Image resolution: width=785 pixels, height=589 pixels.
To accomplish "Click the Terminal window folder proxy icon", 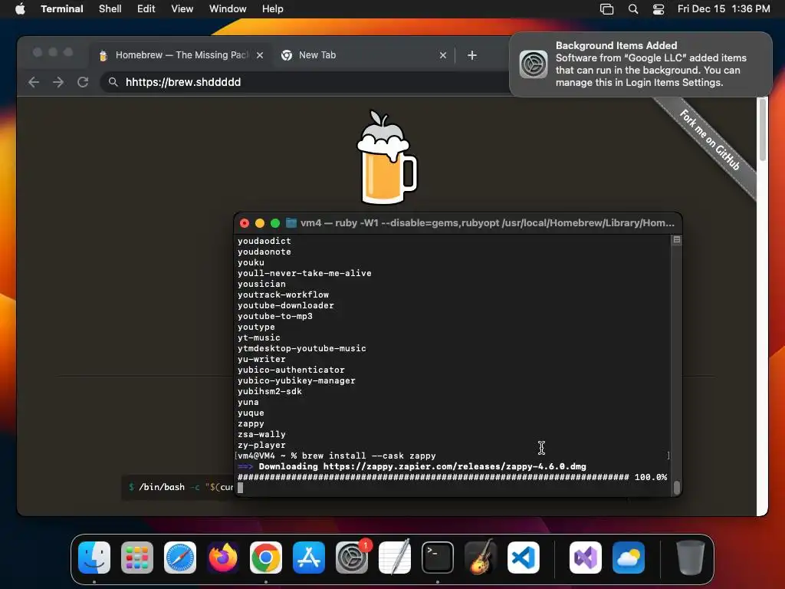I will coord(291,223).
